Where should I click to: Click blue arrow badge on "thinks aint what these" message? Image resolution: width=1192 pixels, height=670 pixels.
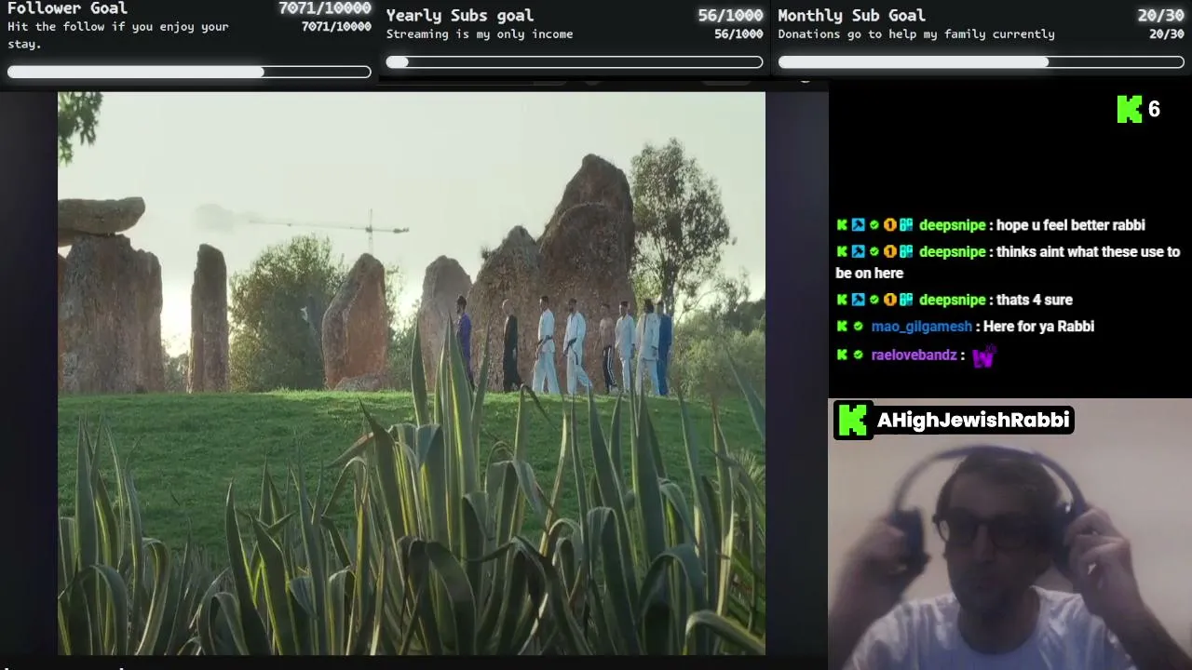858,251
